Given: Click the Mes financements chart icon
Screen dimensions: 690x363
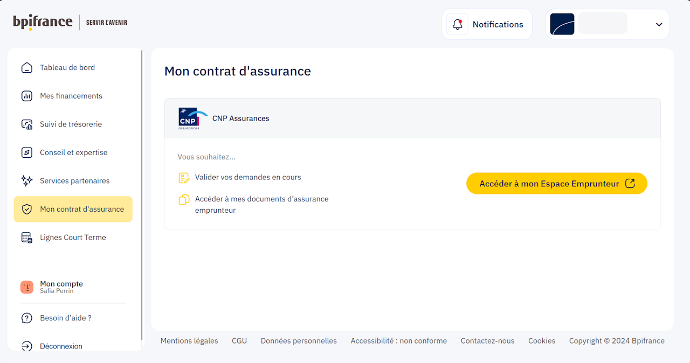Looking at the screenshot, I should [26, 96].
